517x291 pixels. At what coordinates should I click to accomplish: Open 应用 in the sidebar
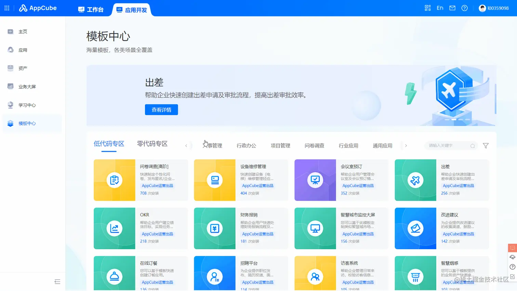[x=32, y=50]
